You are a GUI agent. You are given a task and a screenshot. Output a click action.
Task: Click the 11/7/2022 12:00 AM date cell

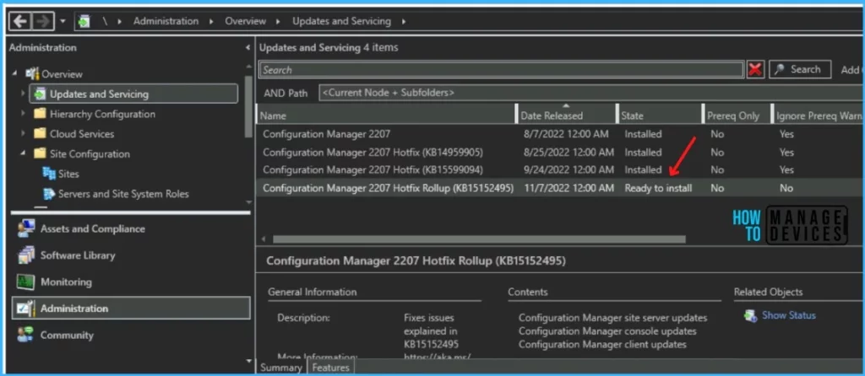569,188
